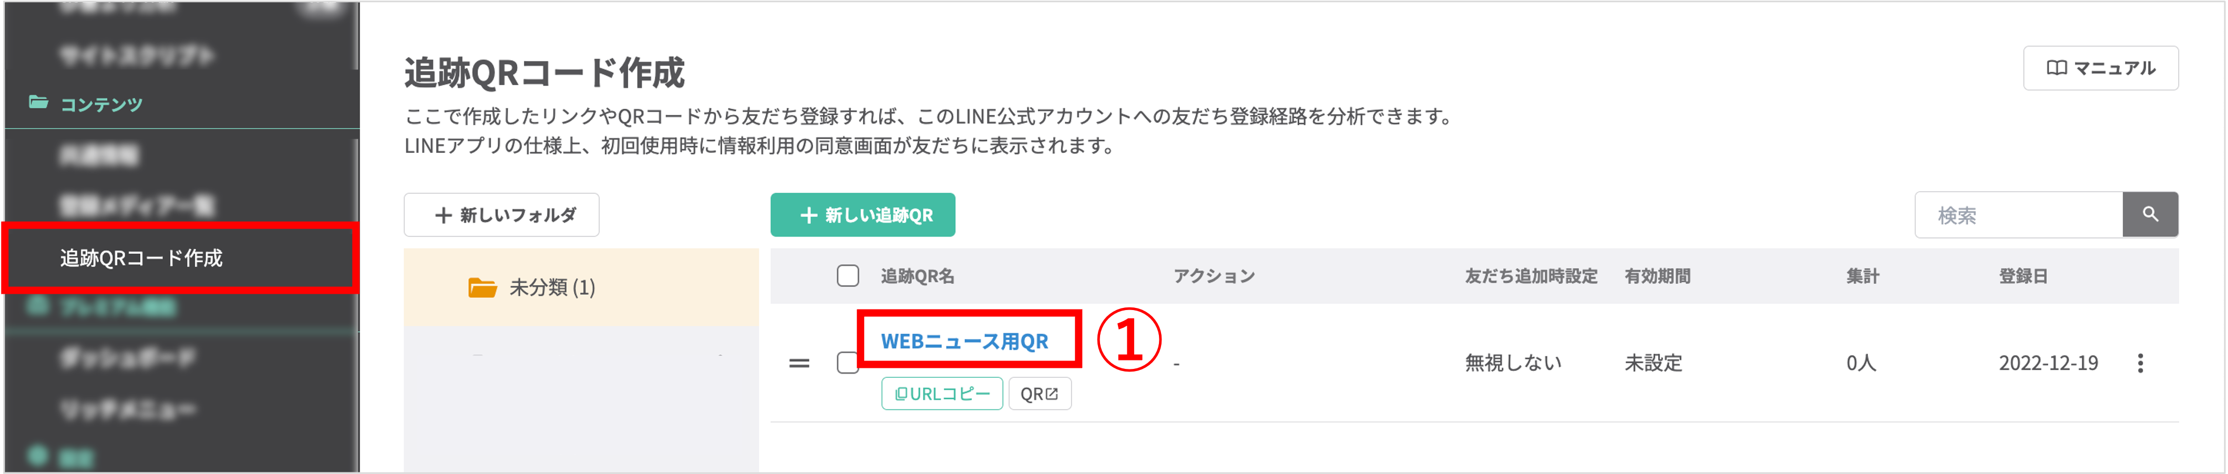Click the 登録日 column header
Viewport: 2228px width, 474px height.
pos(2022,276)
